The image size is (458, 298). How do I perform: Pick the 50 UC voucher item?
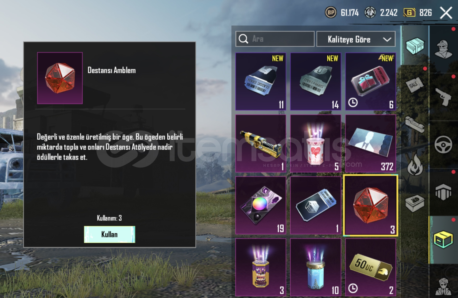click(x=370, y=267)
